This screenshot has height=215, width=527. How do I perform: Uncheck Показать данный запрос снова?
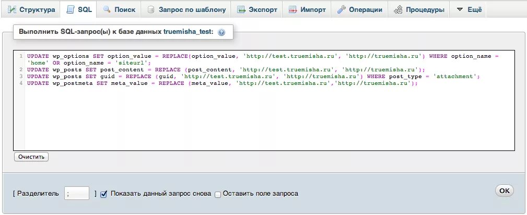(x=103, y=194)
